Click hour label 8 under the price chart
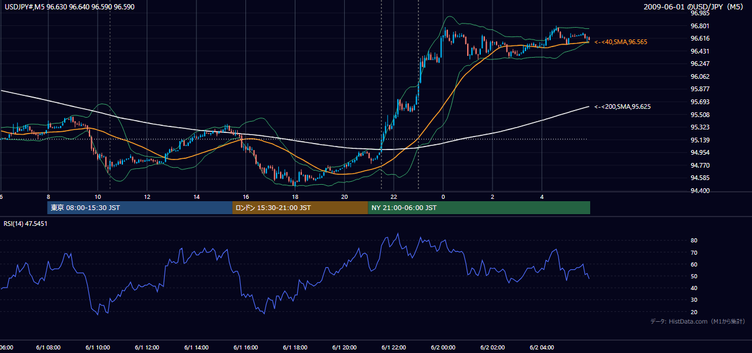This screenshot has height=353, width=752. [x=48, y=197]
